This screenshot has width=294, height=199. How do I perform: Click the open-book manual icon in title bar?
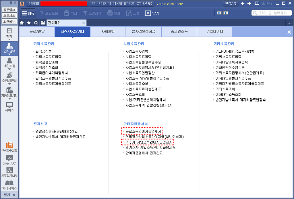[257, 3]
